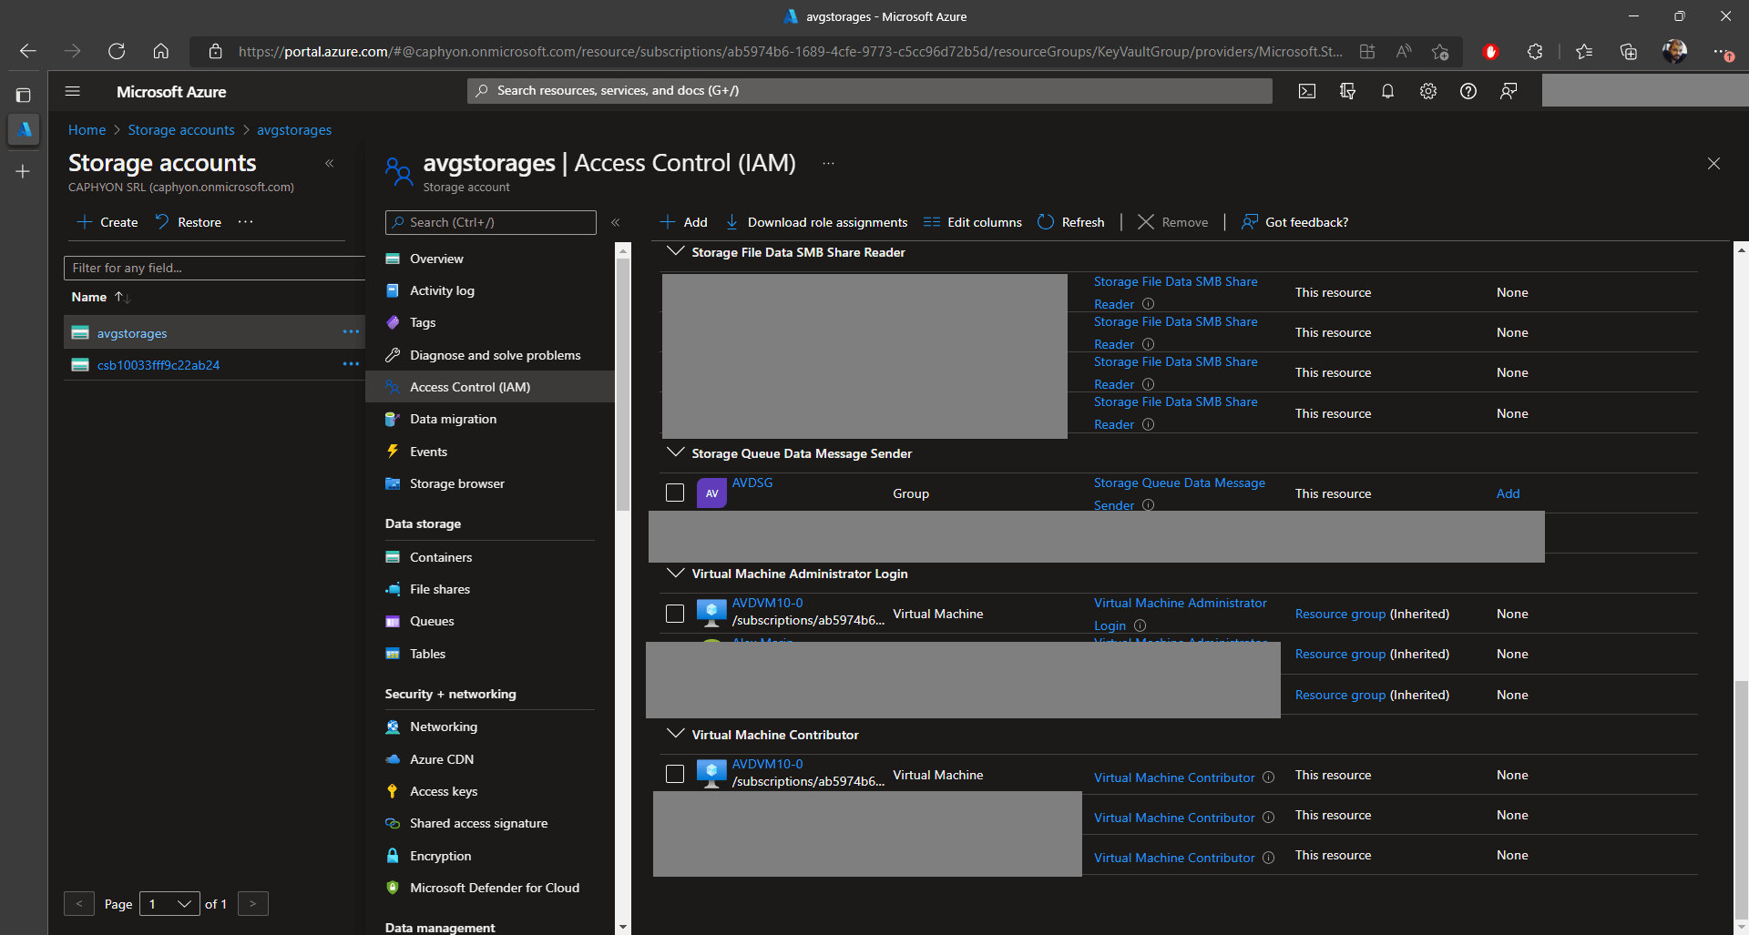Go to the browser home page
Screen dimensions: 1749x935
pos(160,51)
